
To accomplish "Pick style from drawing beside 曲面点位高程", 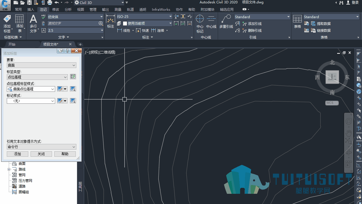I will pos(73,89).
